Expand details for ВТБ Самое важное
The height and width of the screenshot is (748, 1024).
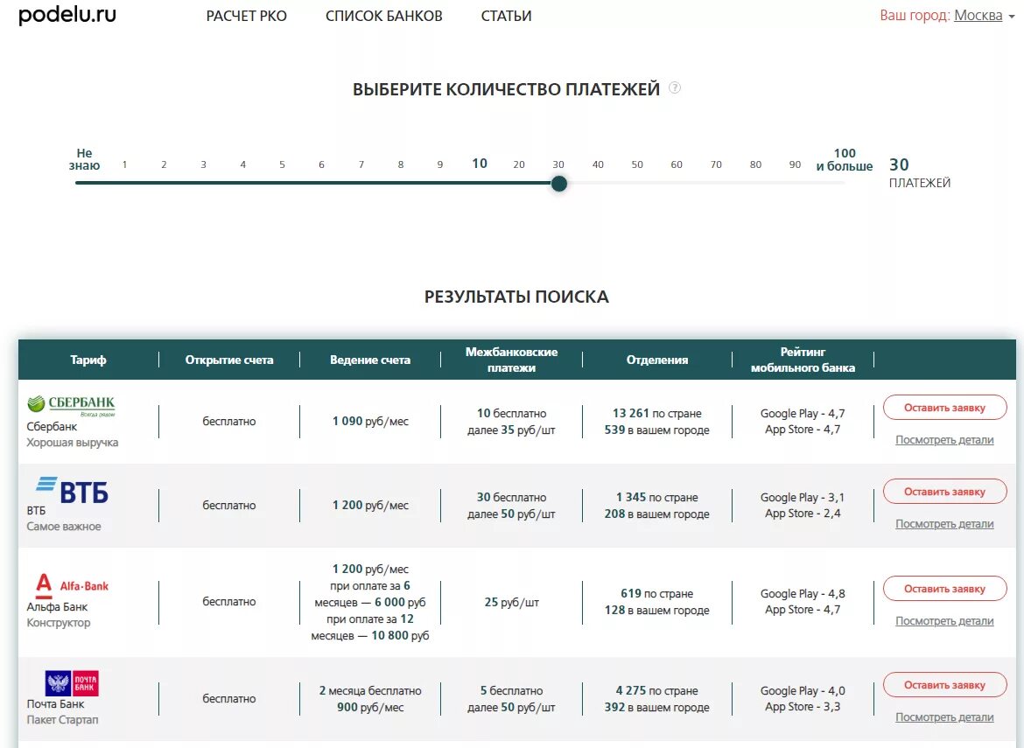[x=943, y=523]
